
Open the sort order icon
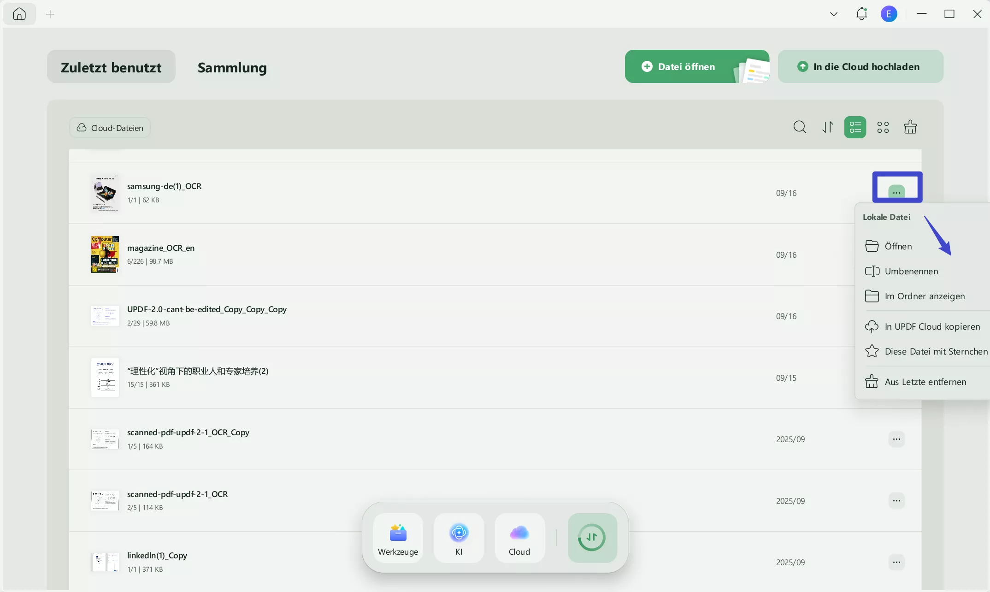[828, 127]
